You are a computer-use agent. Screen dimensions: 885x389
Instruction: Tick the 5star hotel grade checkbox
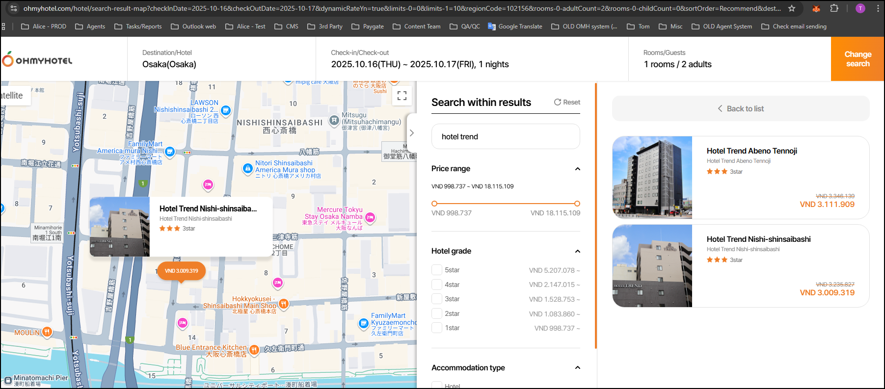point(436,270)
